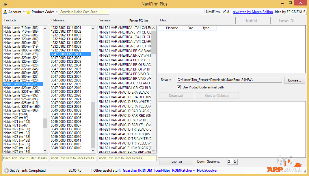309x176 pixels.
Task: Toggle Use ProductCode as final path checkbox
Action: click(x=179, y=87)
